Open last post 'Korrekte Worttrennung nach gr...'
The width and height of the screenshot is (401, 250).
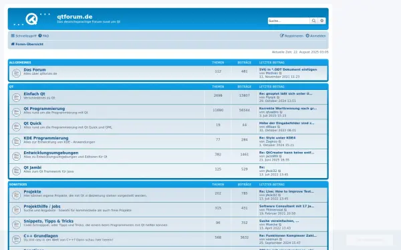click(288, 109)
